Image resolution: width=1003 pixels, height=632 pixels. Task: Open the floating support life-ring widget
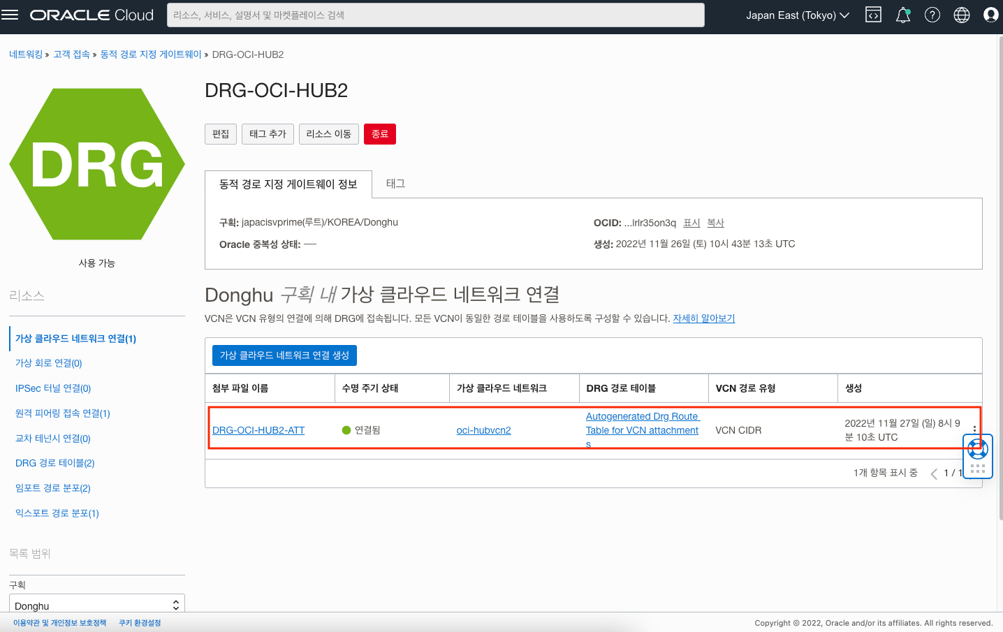click(x=977, y=448)
